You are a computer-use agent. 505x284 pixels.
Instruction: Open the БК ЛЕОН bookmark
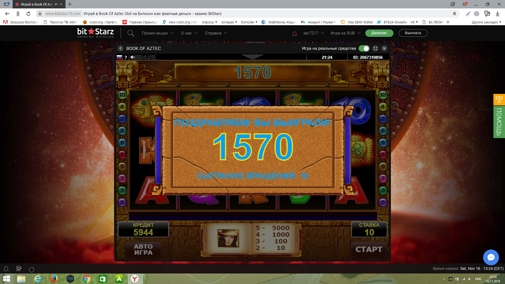(x=432, y=22)
